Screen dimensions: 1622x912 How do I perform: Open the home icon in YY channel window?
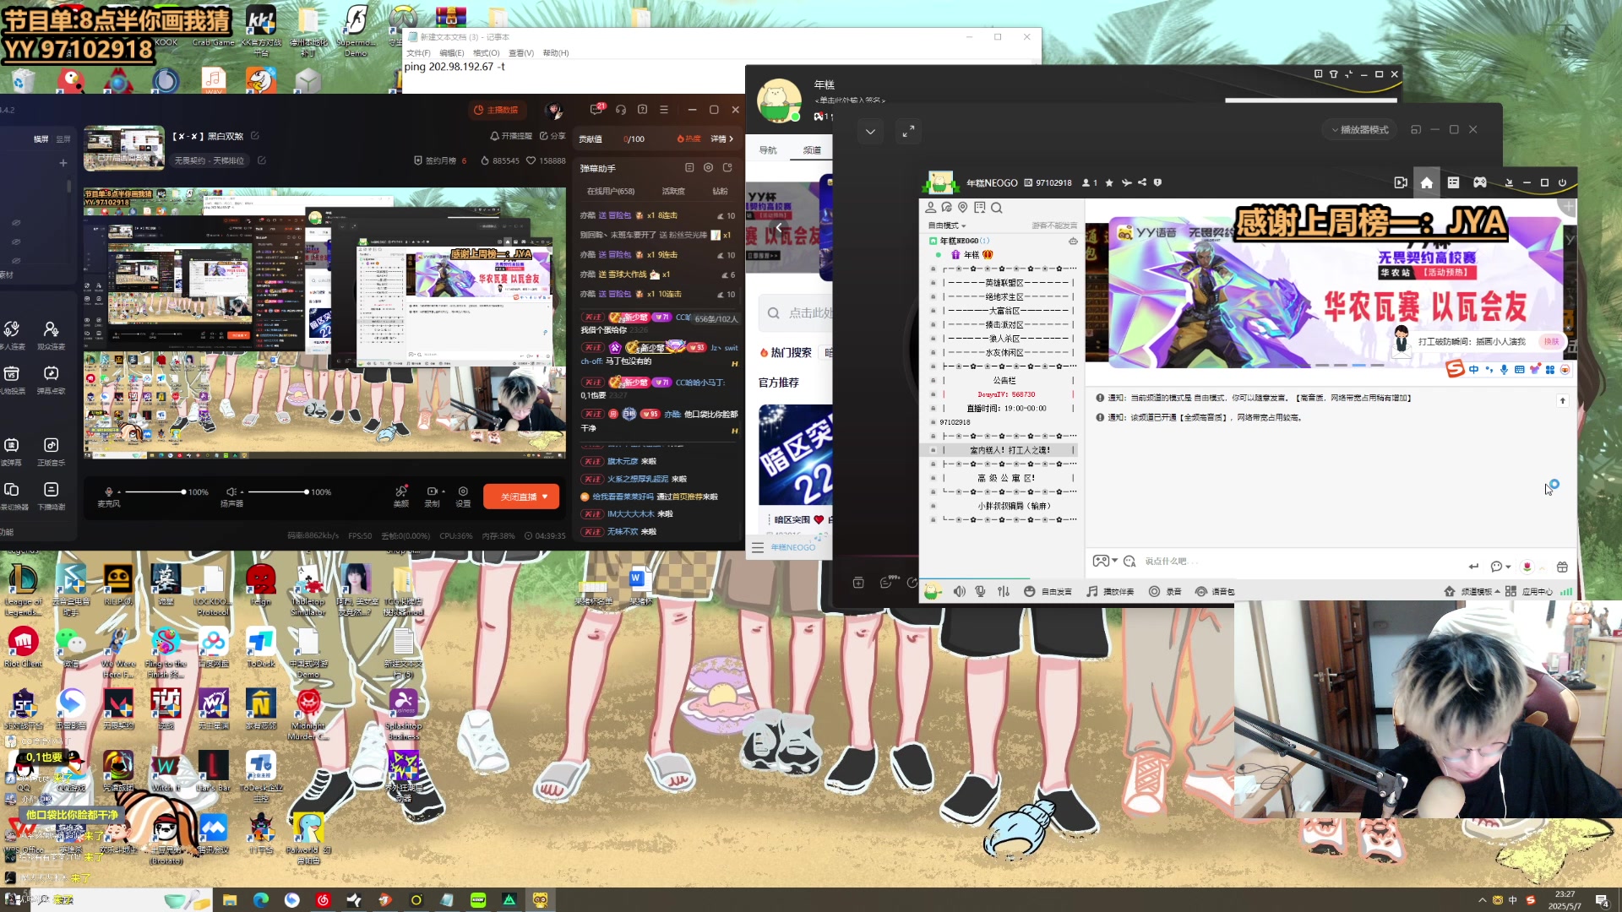tap(1426, 182)
